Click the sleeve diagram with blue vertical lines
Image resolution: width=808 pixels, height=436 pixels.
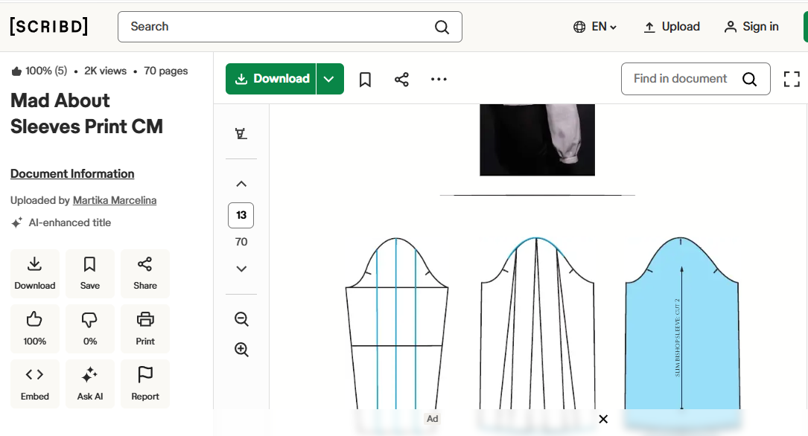coord(396,323)
